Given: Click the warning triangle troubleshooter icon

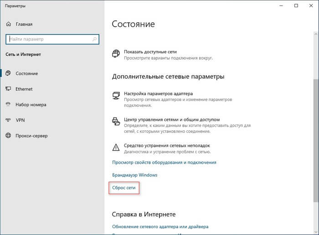Looking at the screenshot, I should click(x=116, y=147).
